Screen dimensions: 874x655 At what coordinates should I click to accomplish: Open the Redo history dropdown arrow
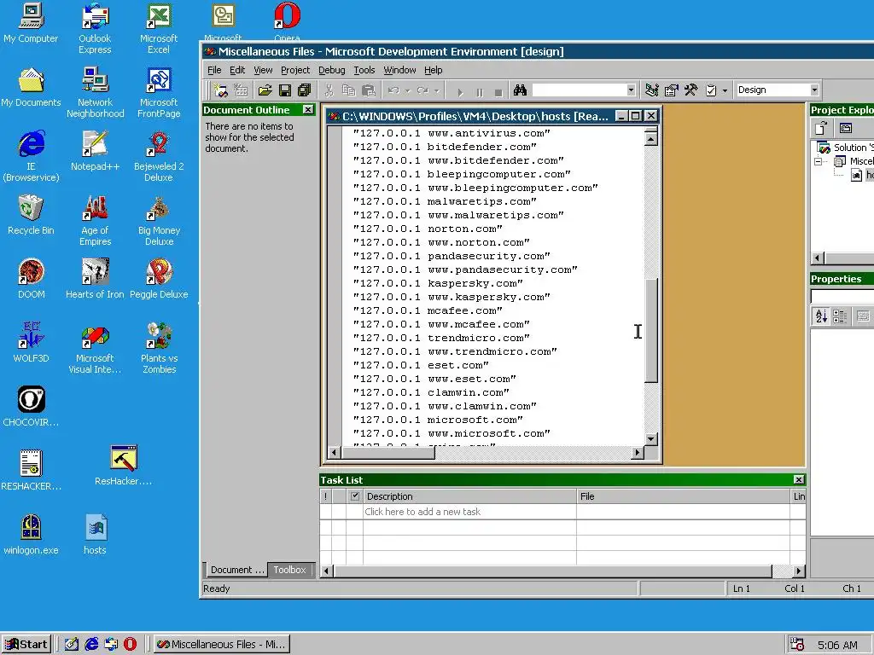[x=437, y=90]
